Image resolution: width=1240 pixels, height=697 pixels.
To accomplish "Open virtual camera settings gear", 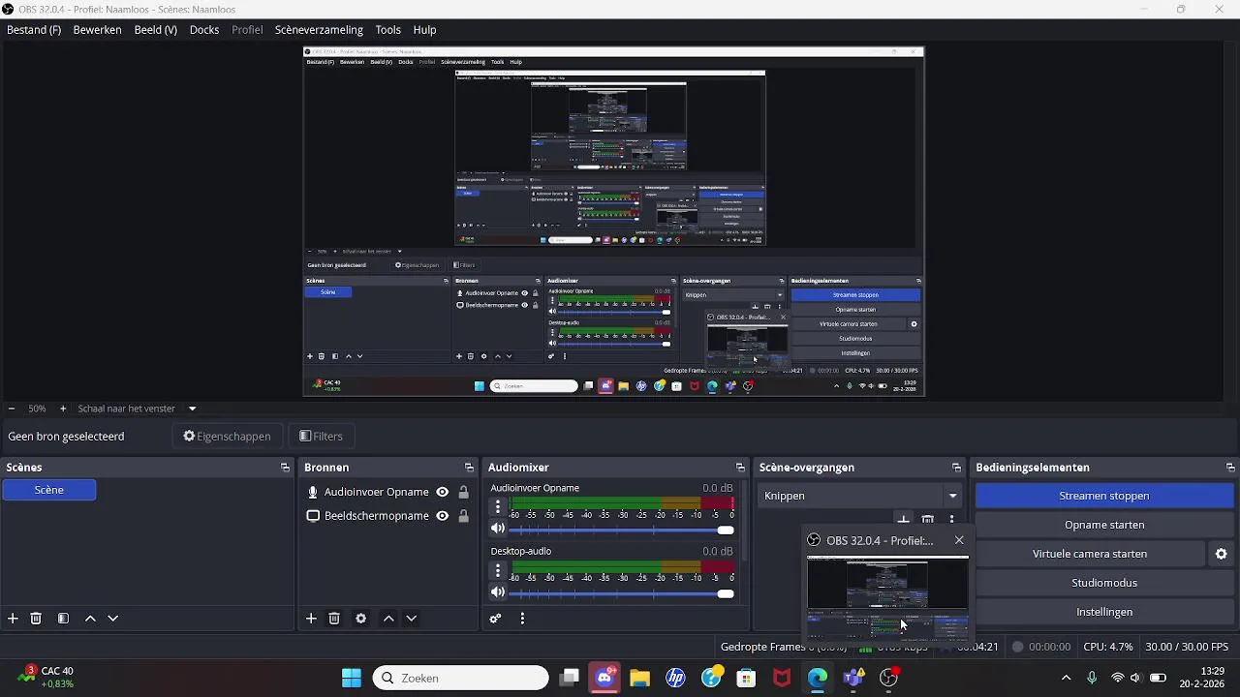I will pos(1222,554).
